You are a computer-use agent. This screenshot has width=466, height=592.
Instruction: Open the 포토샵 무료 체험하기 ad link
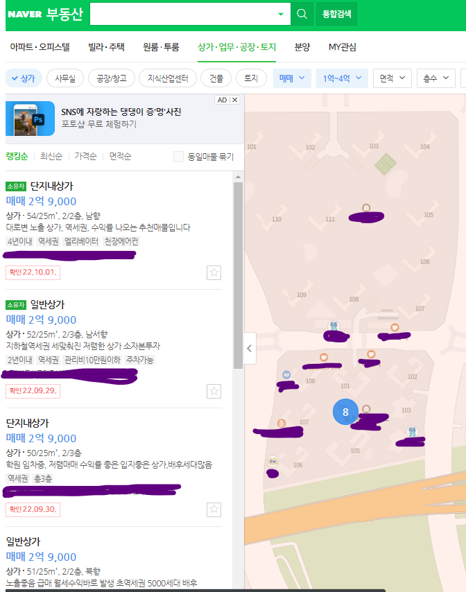[x=99, y=124]
